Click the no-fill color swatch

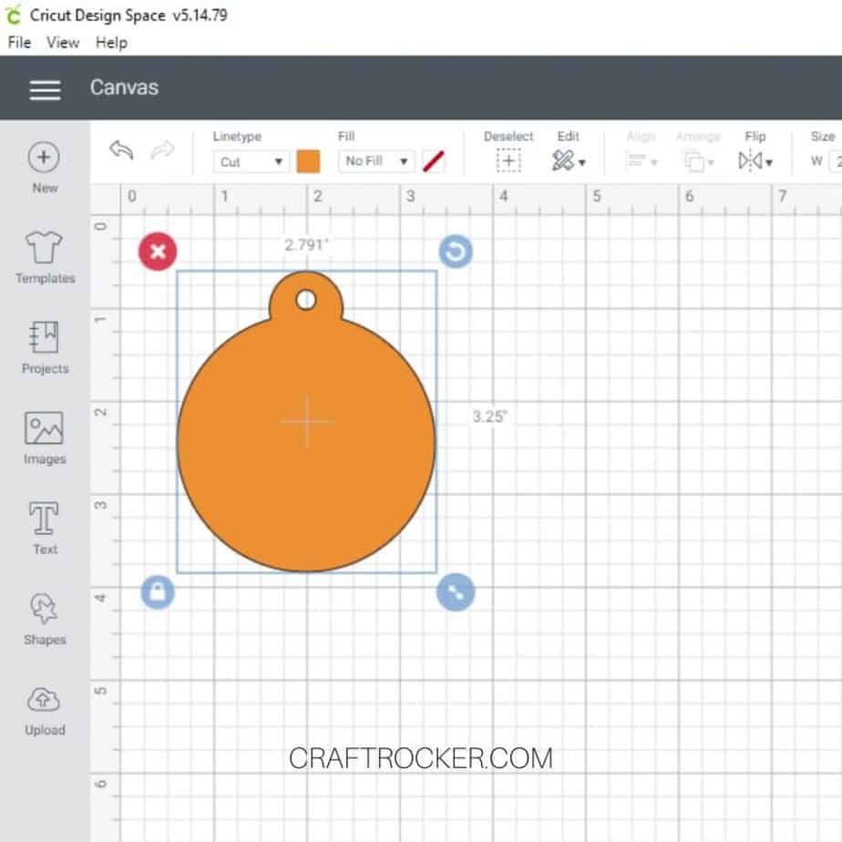434,161
